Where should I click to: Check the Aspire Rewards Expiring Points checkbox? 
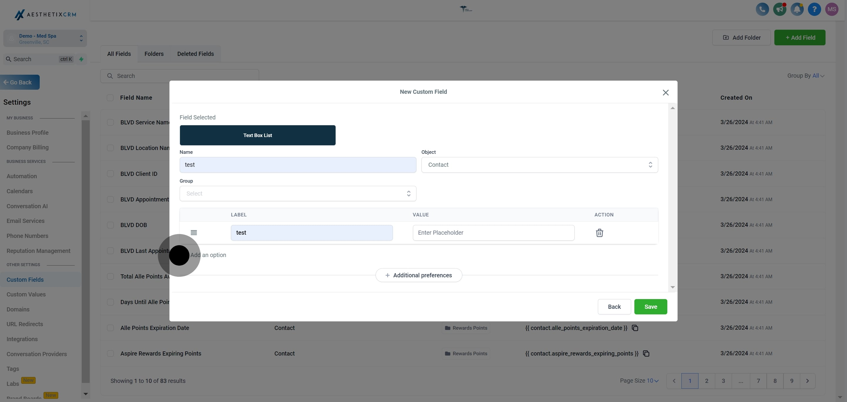pos(111,353)
